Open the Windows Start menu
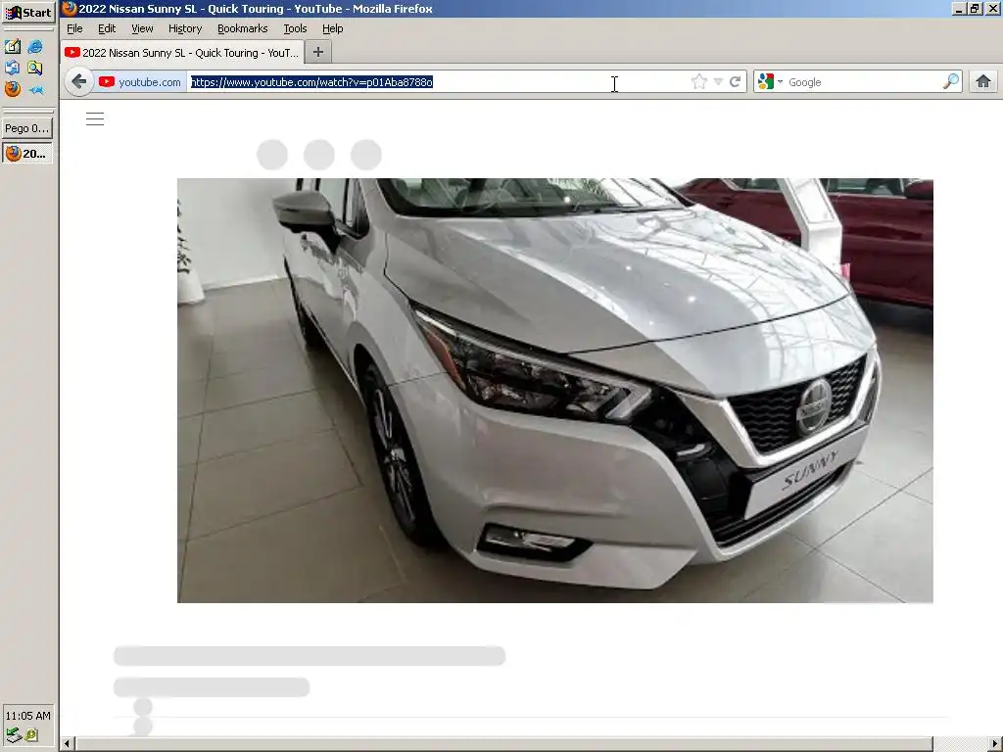This screenshot has width=1003, height=752. [x=28, y=12]
